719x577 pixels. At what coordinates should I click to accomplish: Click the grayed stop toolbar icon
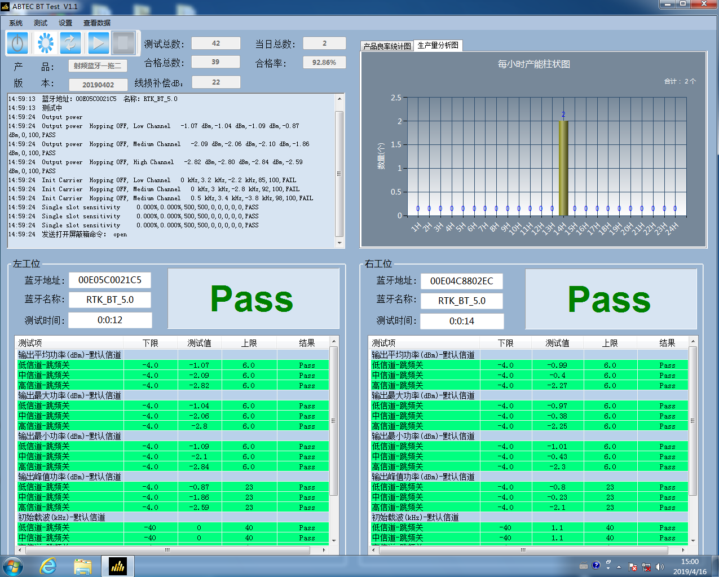coord(123,43)
